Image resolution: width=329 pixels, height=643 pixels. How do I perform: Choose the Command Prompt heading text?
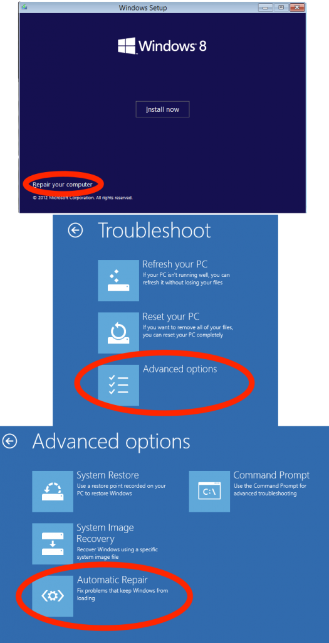(271, 475)
